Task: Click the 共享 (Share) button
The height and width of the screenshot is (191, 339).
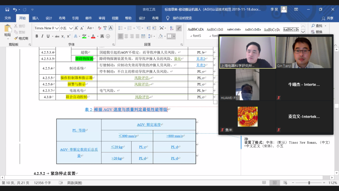Action: pyautogui.click(x=328, y=18)
